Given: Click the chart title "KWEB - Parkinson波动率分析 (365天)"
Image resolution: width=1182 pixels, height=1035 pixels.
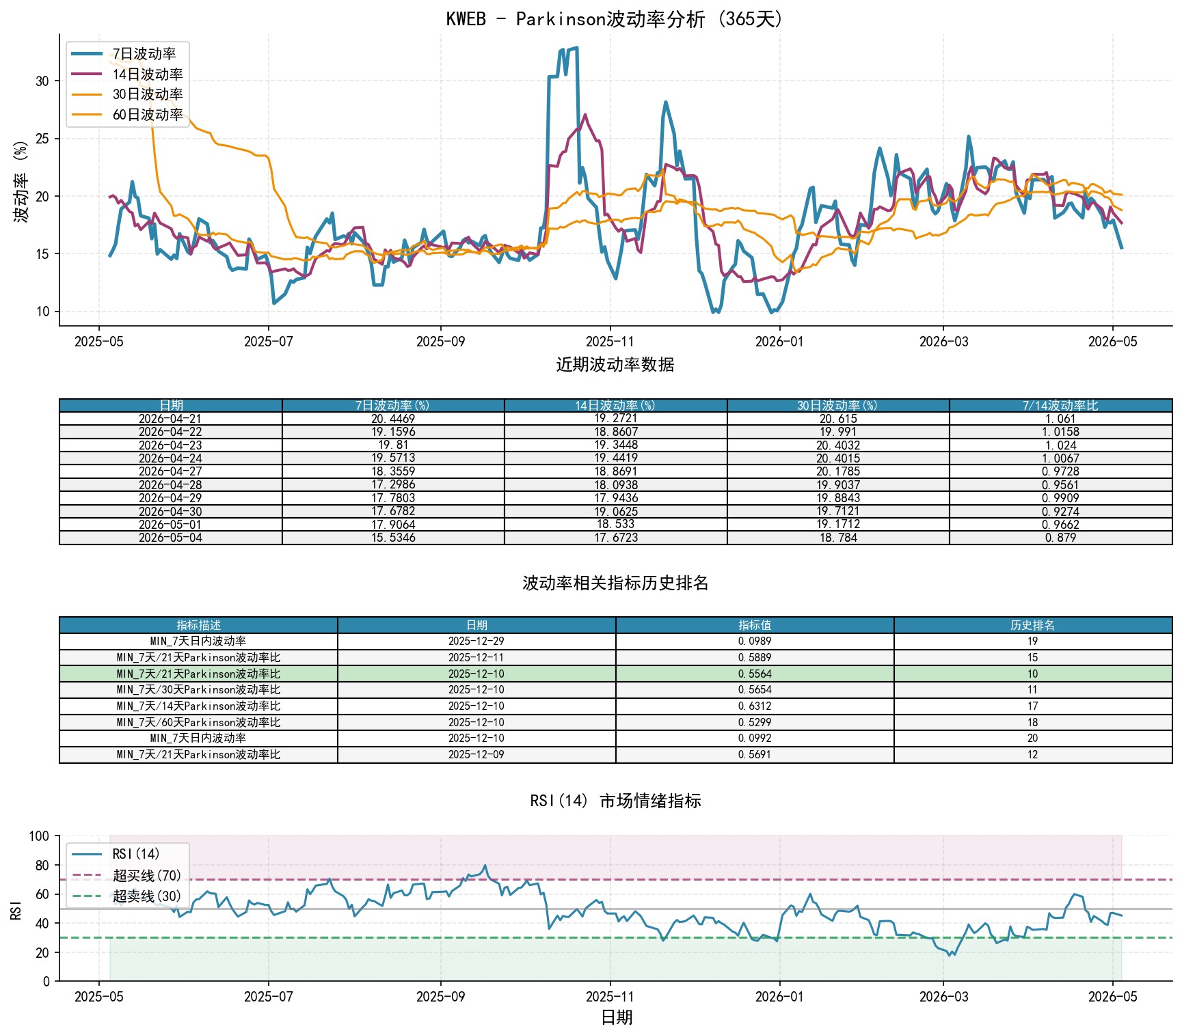Looking at the screenshot, I should pos(615,18).
